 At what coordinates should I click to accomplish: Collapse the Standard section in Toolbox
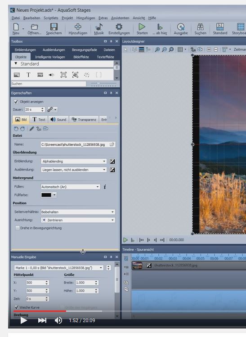click(16, 63)
